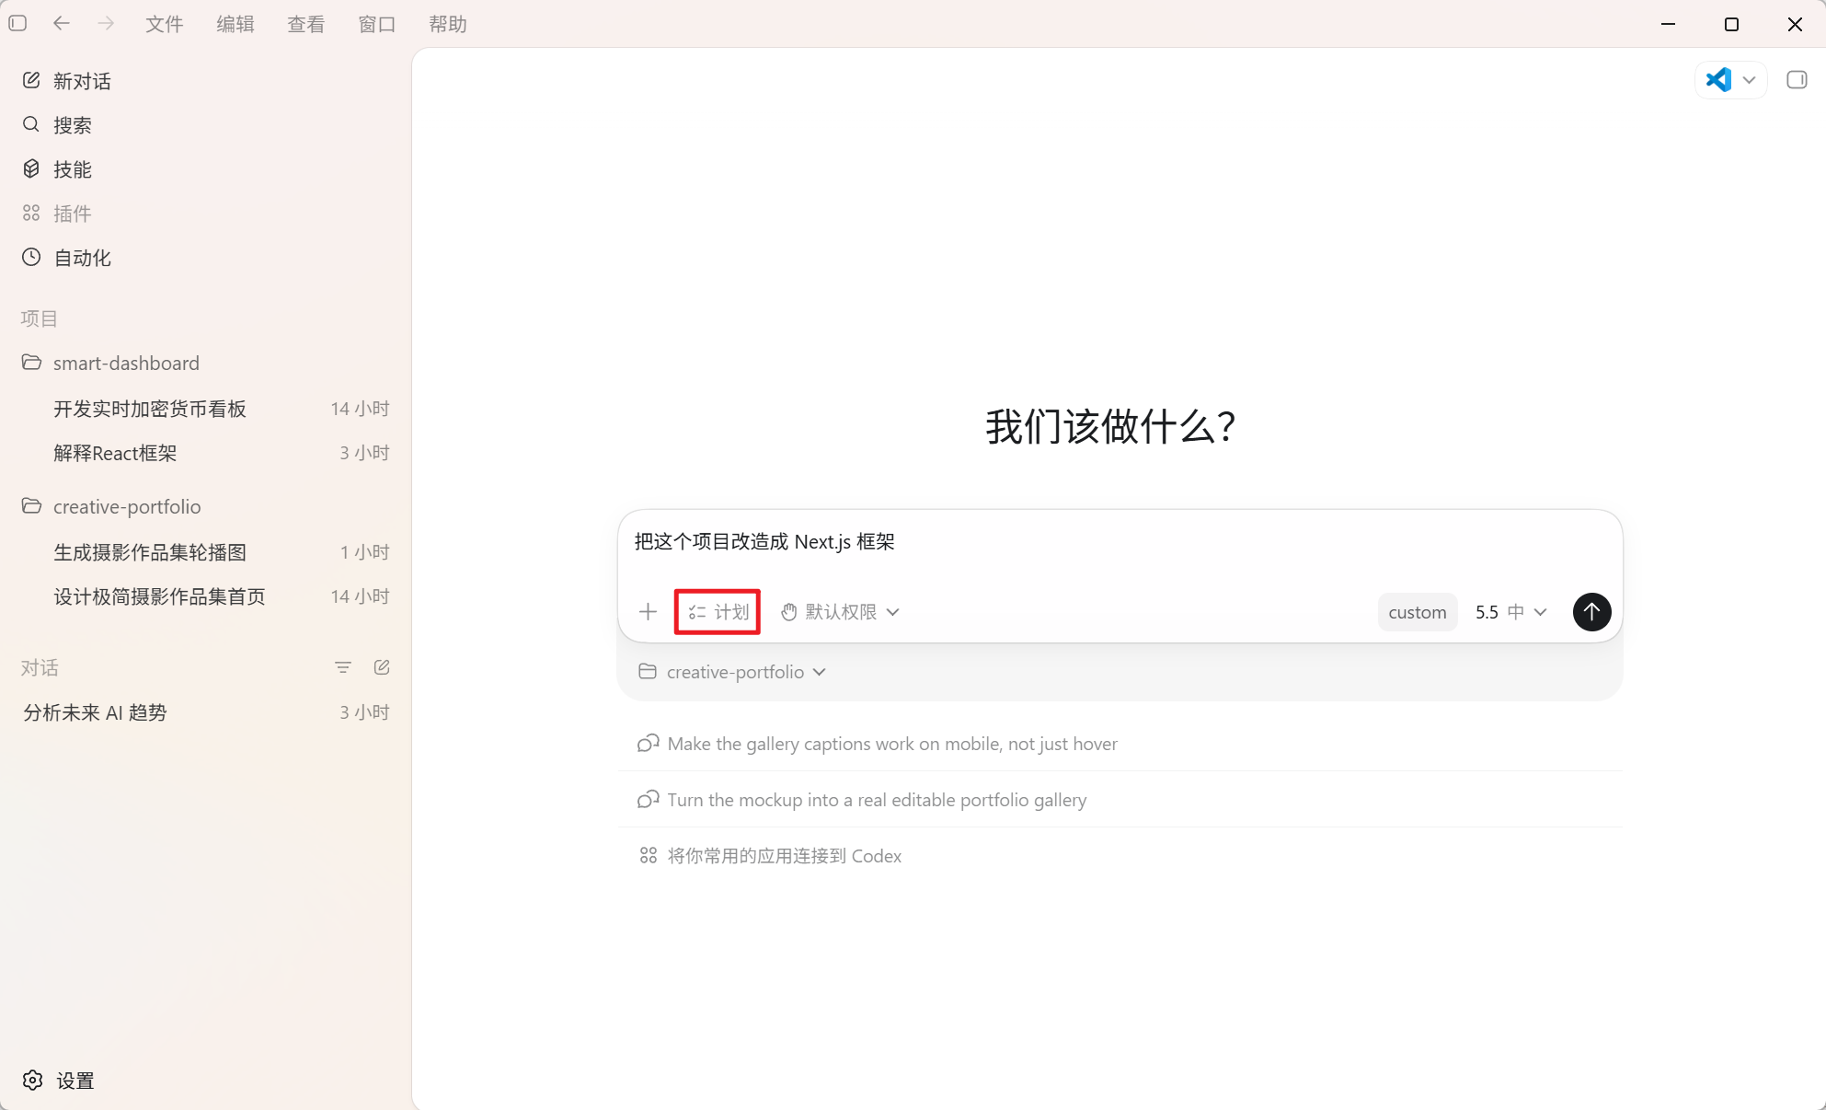
Task: Open conversation 生成摄影作品集轮播图
Action: click(205, 552)
